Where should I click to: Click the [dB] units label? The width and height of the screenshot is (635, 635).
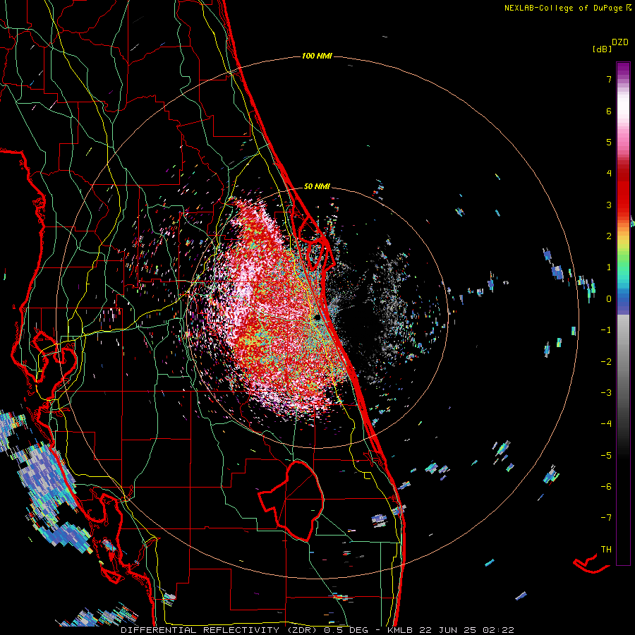[x=603, y=49]
